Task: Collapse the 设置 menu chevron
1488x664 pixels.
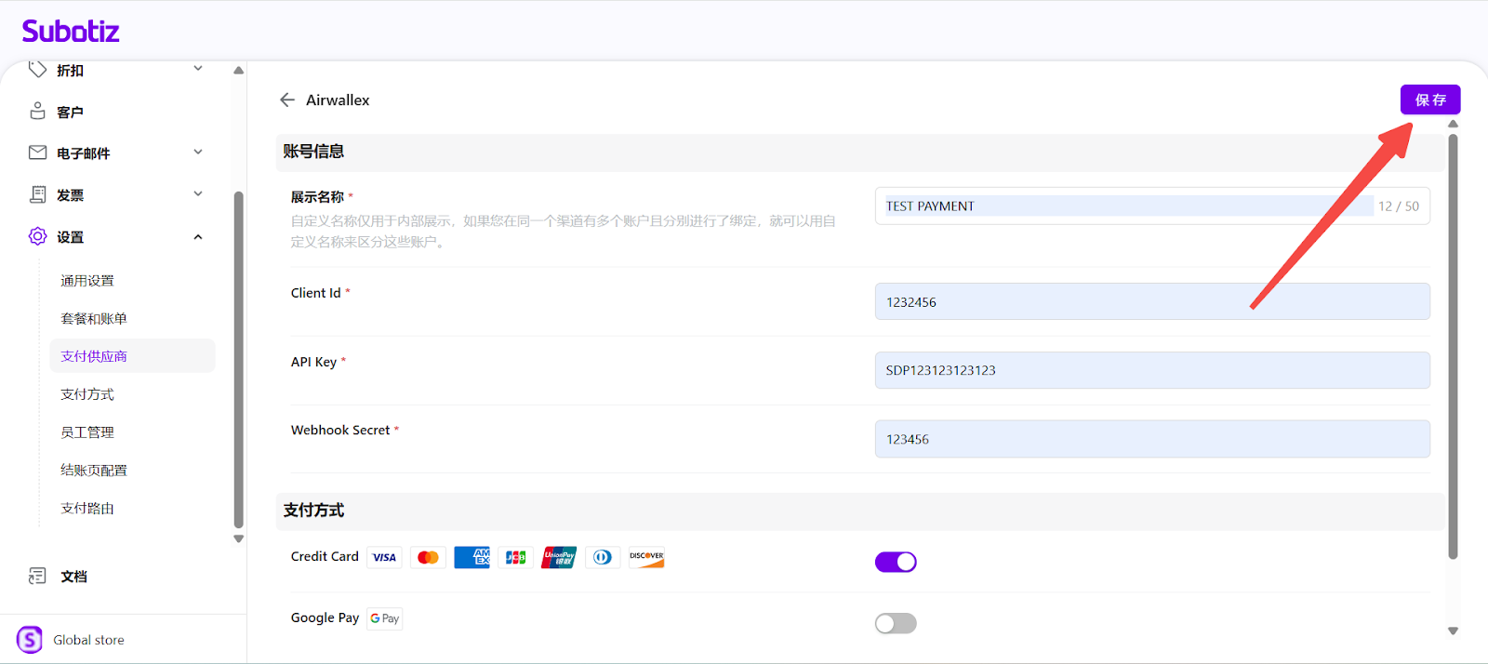Action: [198, 237]
